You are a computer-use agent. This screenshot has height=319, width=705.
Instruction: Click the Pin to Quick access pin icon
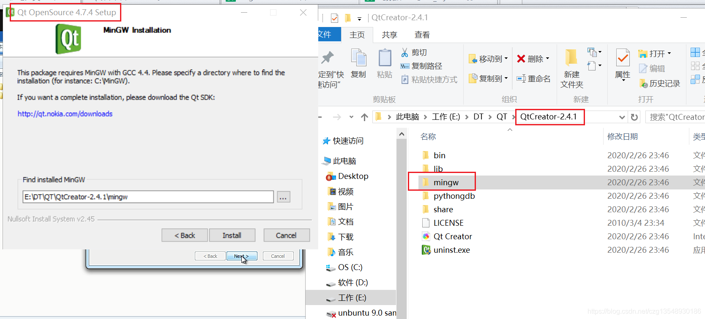[328, 58]
